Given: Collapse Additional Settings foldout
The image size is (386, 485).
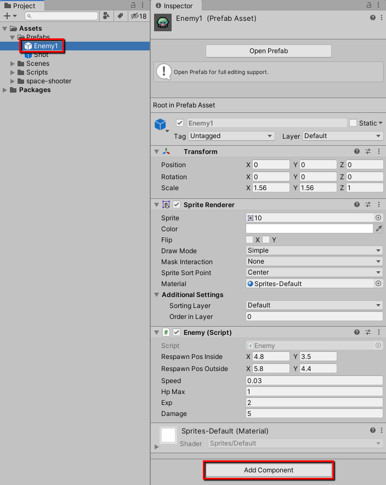Looking at the screenshot, I should (x=157, y=295).
